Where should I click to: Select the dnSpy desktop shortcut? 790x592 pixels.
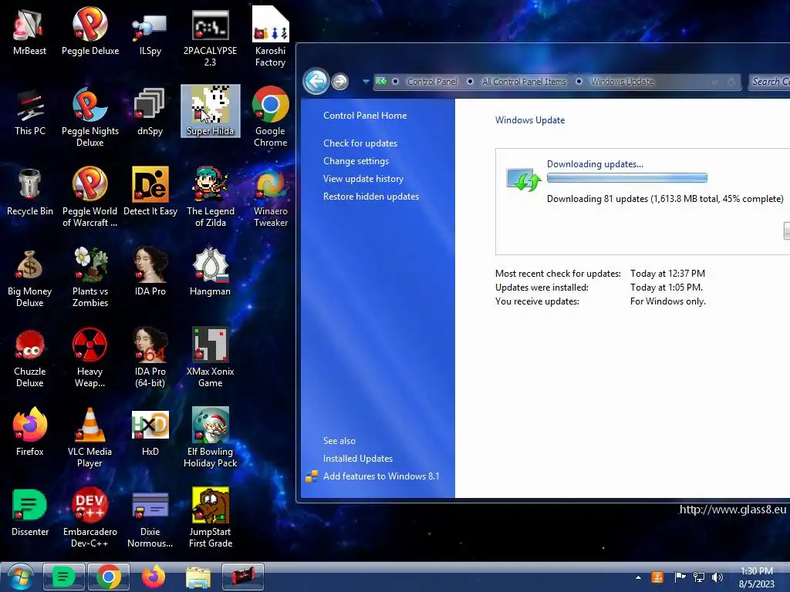(x=150, y=112)
